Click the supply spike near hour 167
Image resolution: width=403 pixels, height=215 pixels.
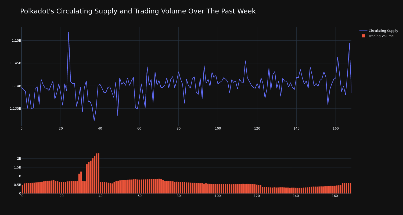(x=349, y=44)
